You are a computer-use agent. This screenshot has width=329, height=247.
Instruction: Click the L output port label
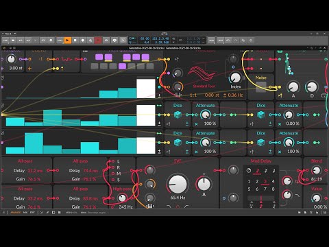tap(118, 161)
